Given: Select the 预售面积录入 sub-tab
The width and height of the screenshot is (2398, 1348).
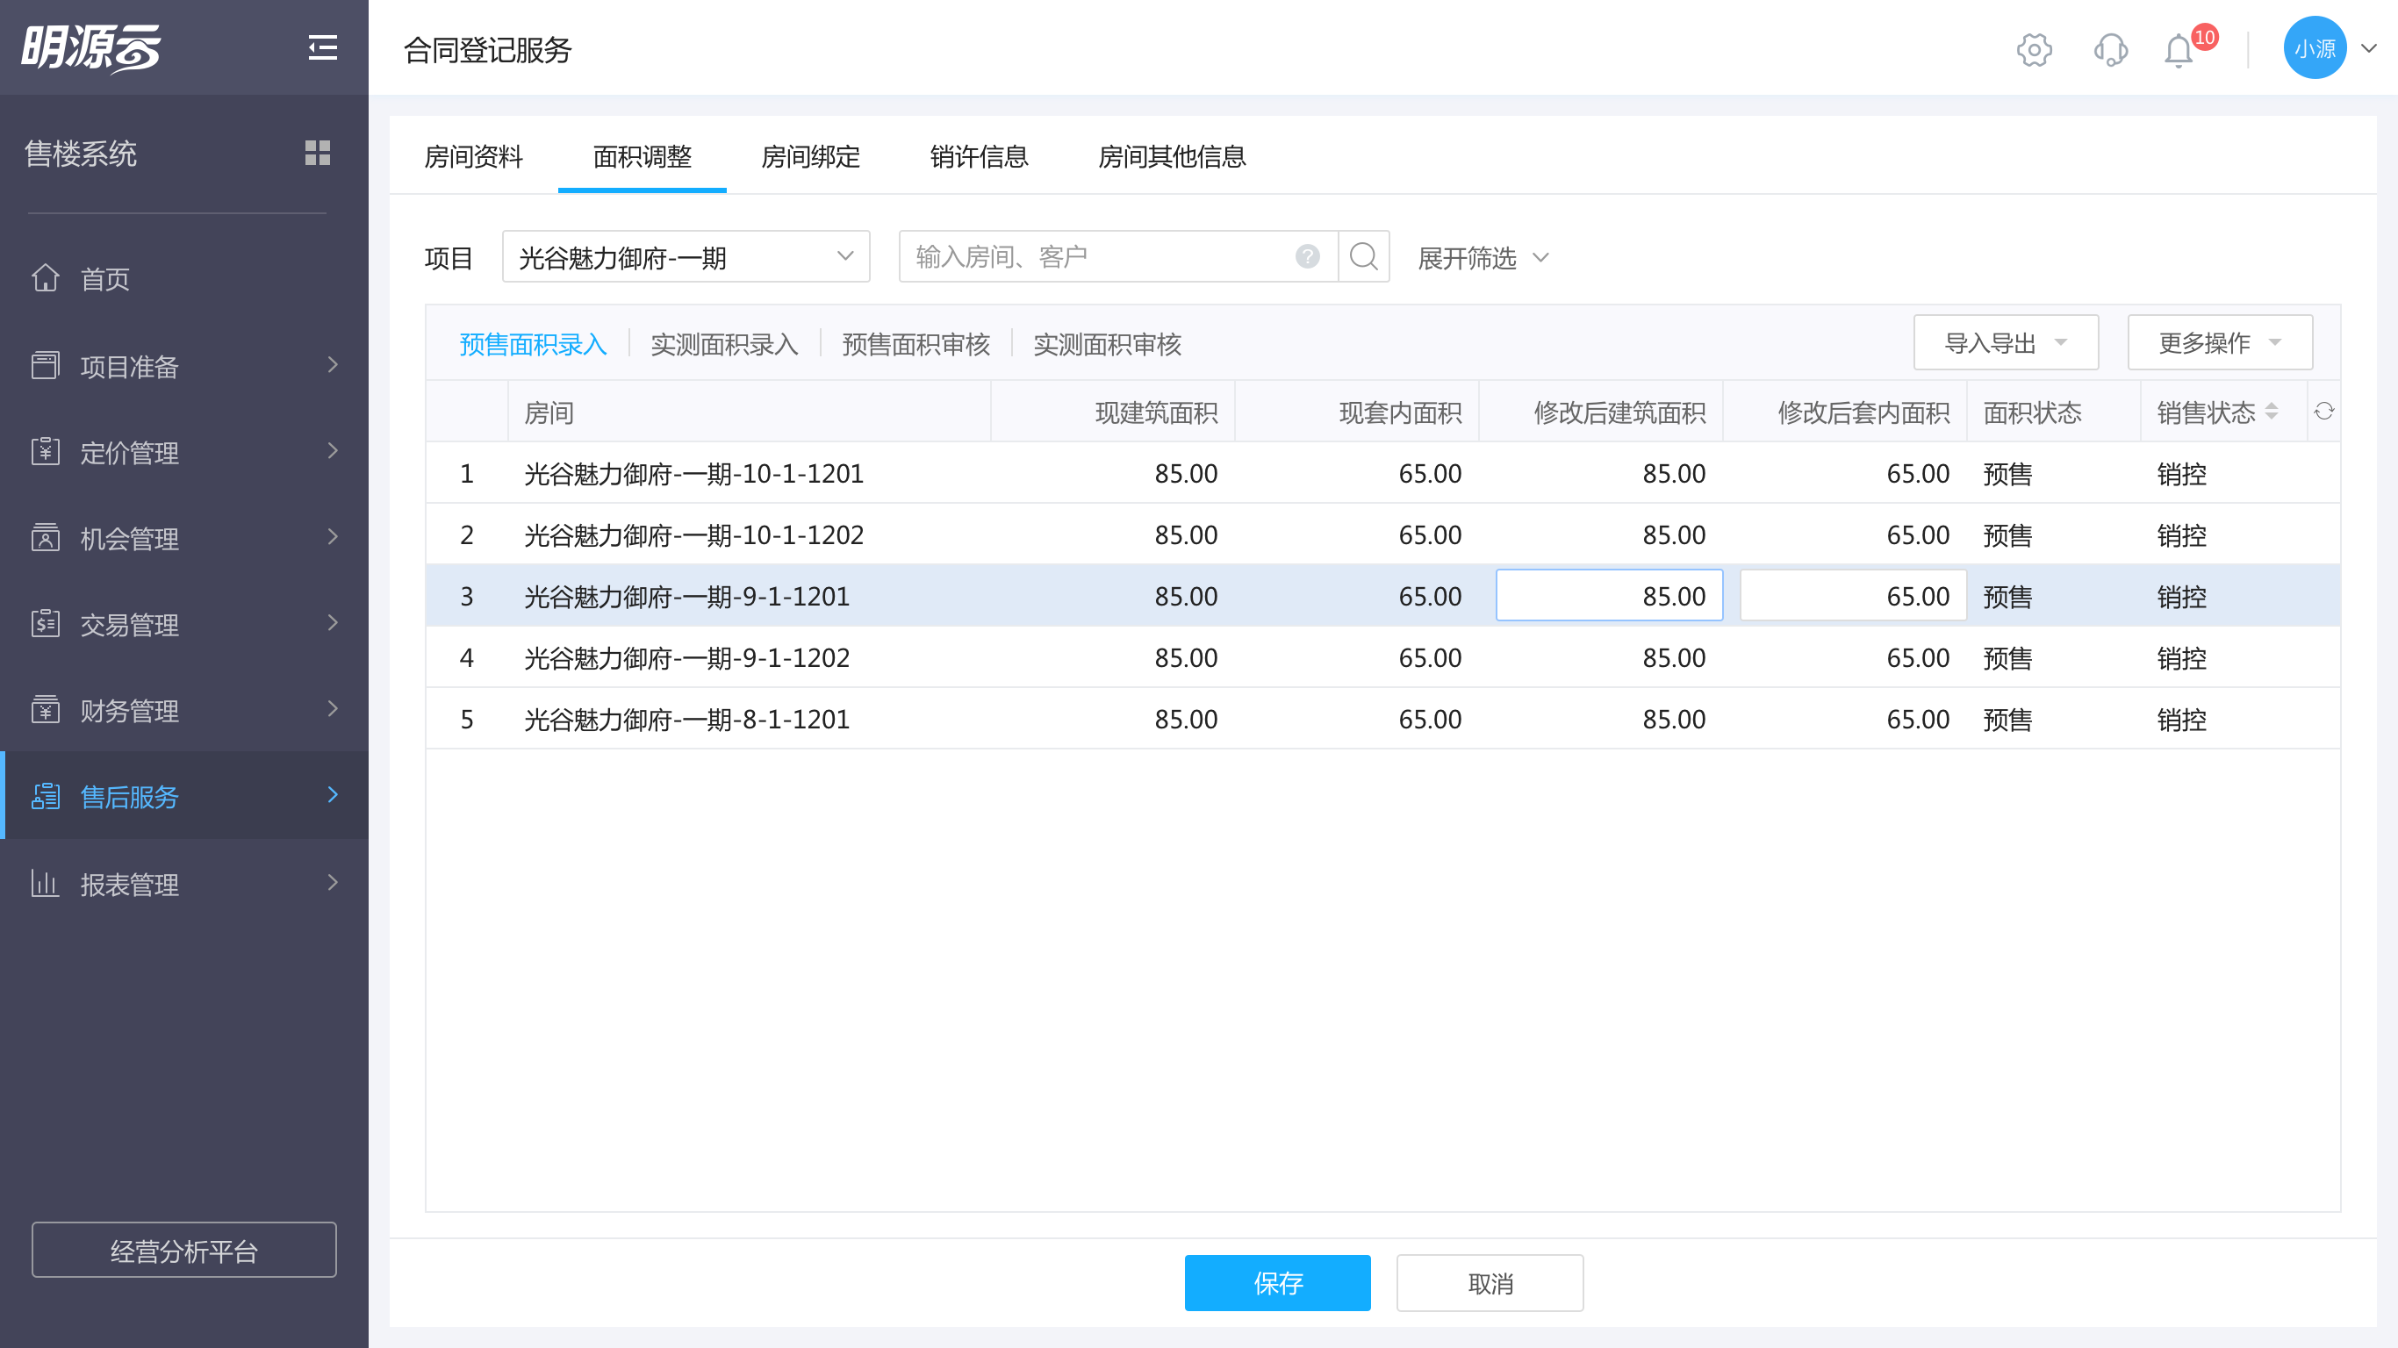Looking at the screenshot, I should (533, 344).
